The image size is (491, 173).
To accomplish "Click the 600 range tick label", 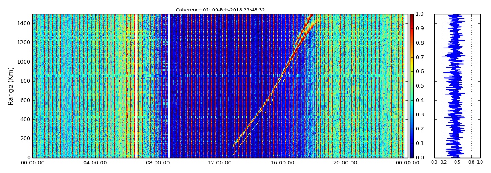I will 25,100.
